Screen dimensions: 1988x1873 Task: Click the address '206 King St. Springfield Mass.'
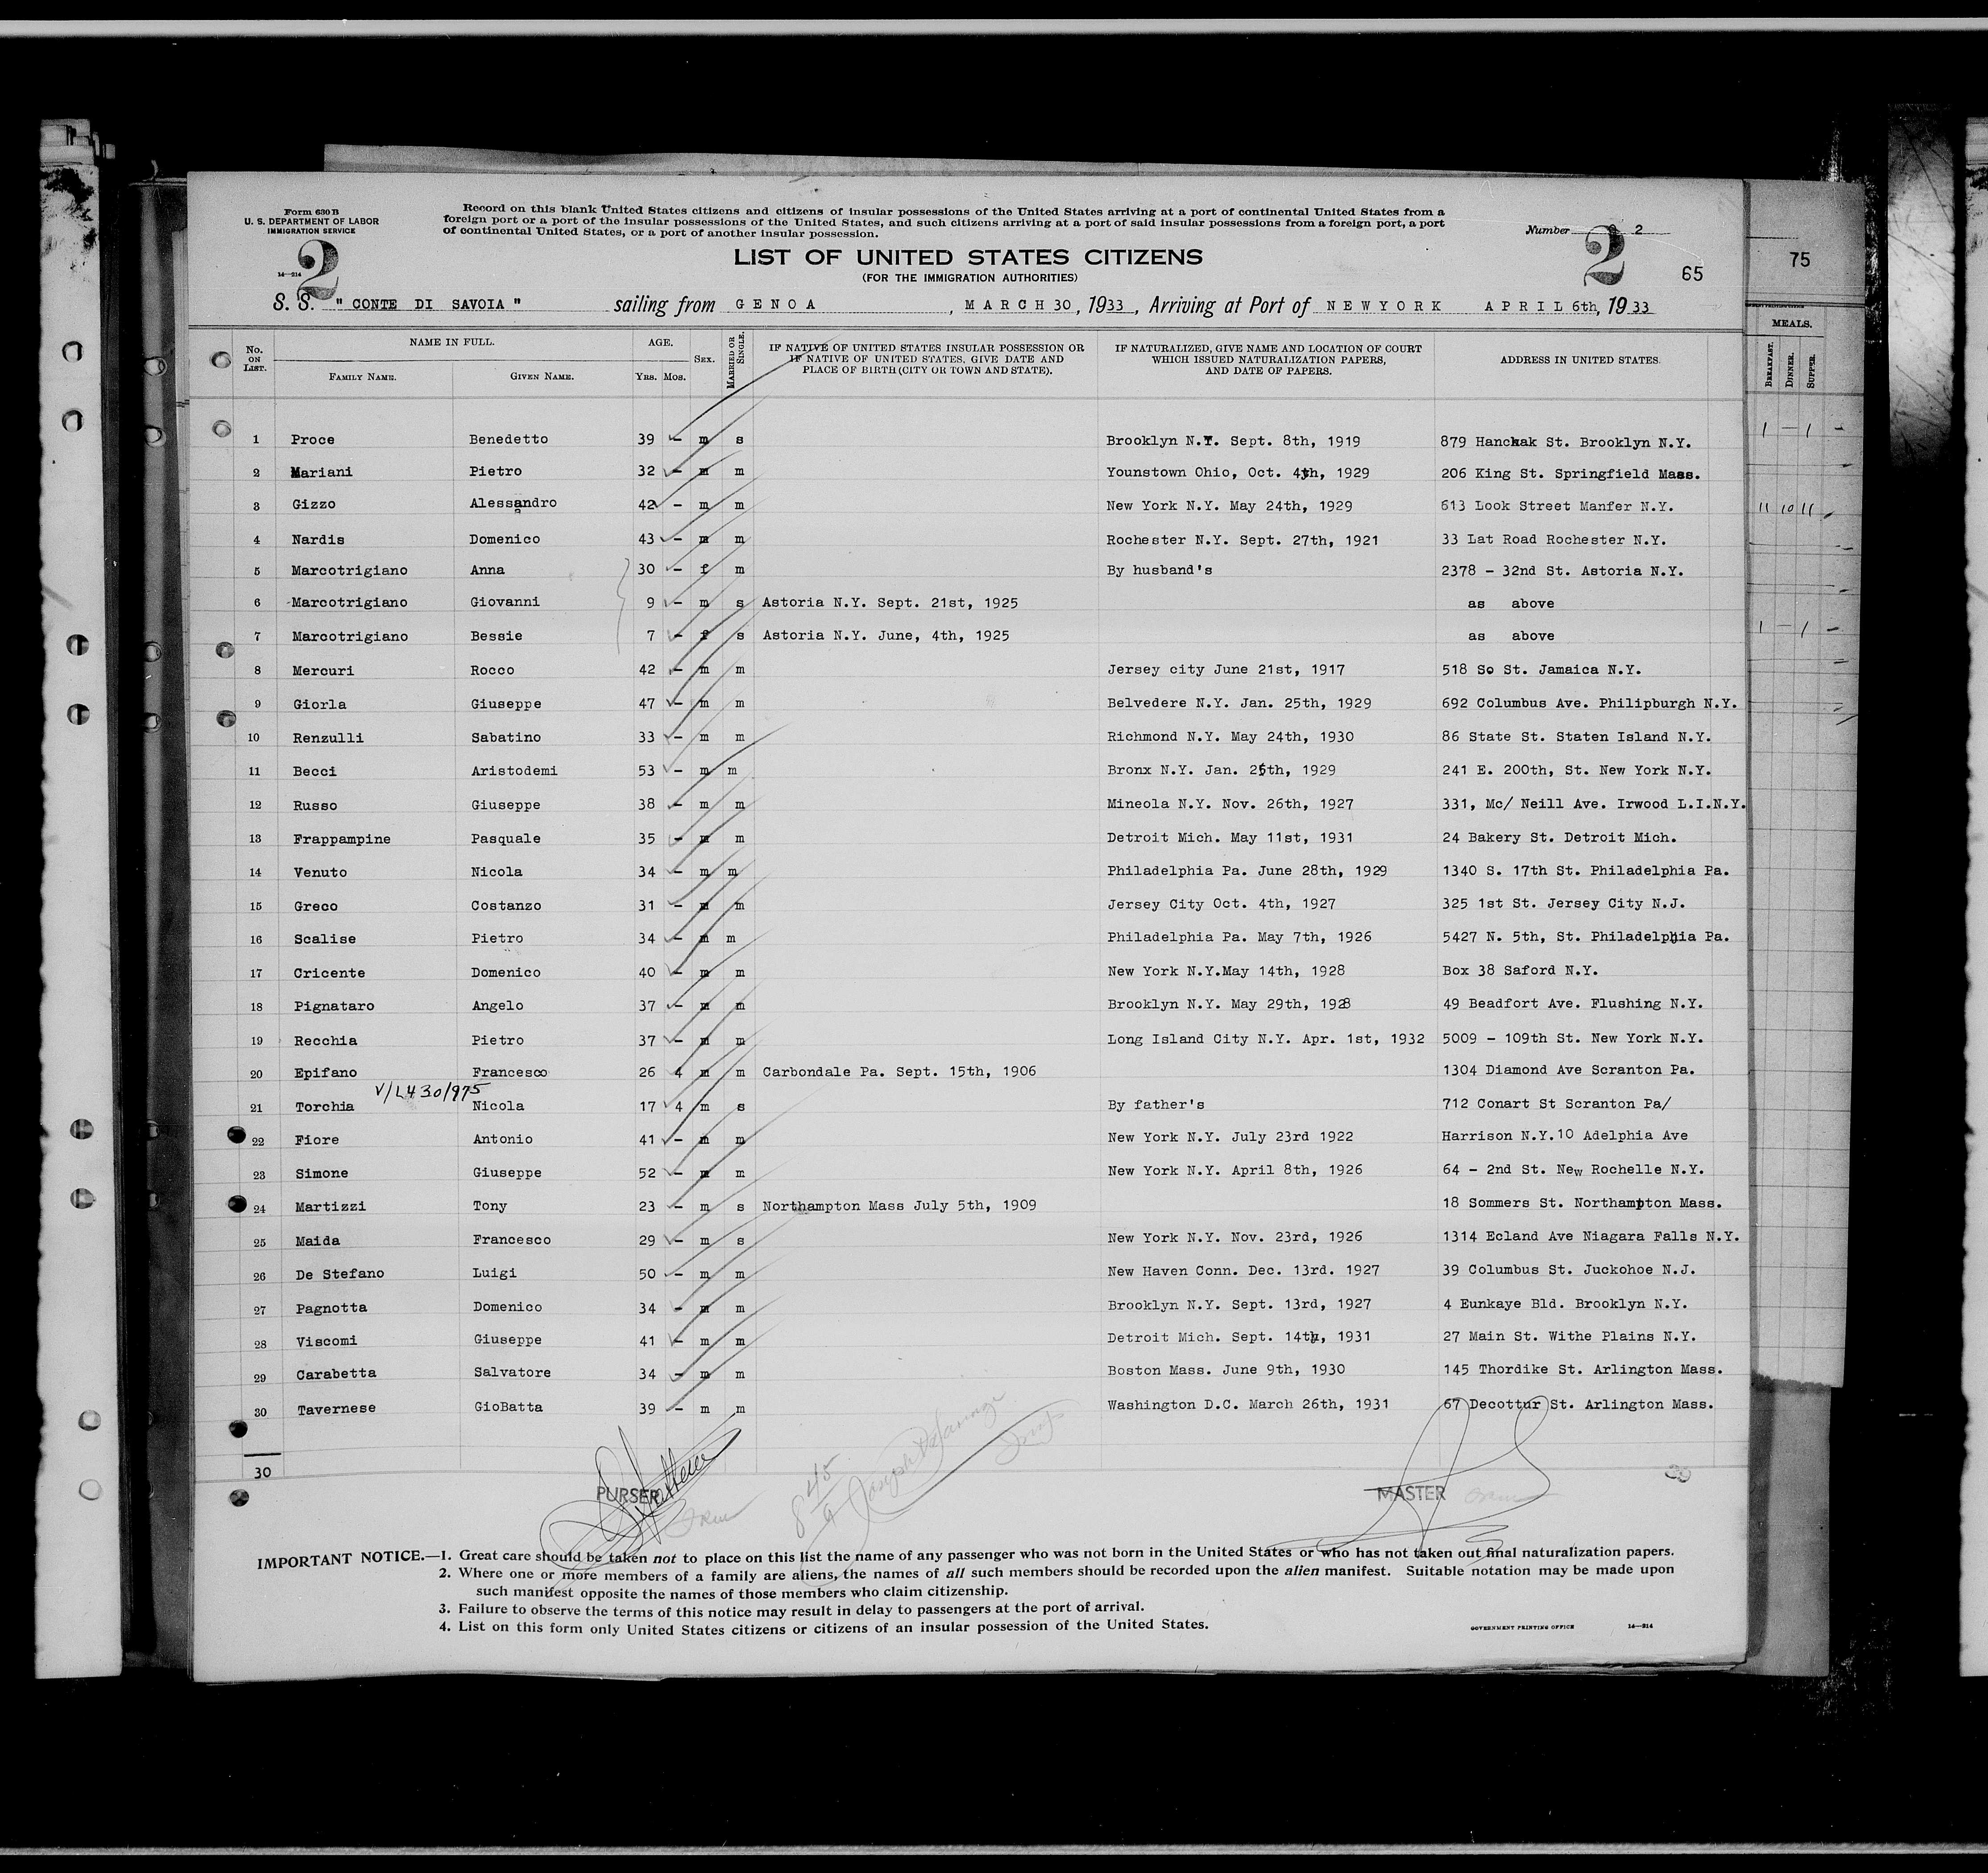coord(1570,474)
